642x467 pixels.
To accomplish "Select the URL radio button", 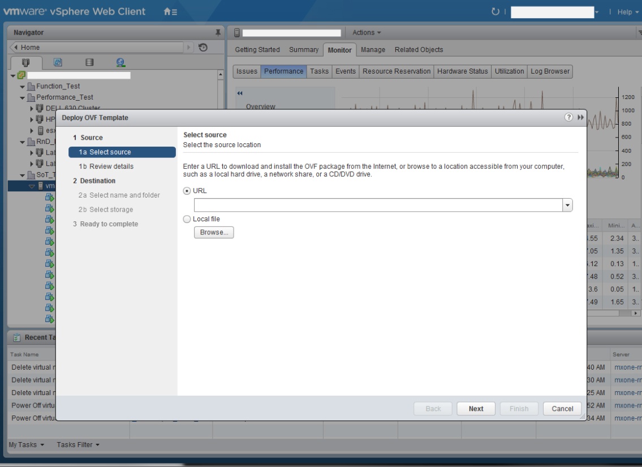I will coord(187,191).
